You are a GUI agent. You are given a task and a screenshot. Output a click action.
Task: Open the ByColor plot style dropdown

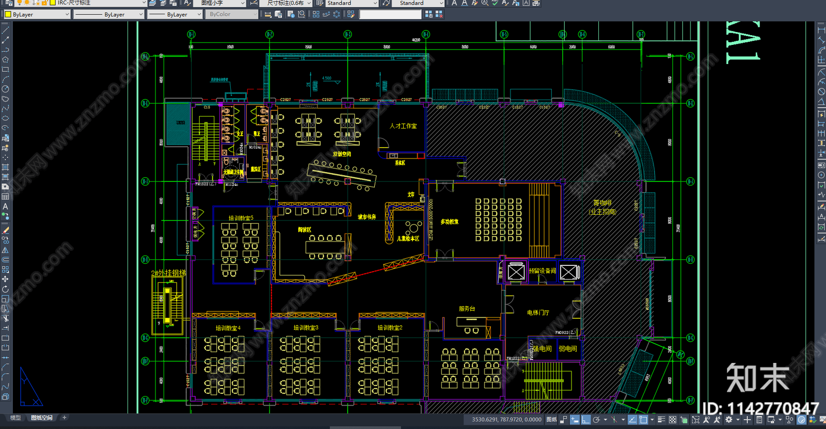[x=231, y=14]
